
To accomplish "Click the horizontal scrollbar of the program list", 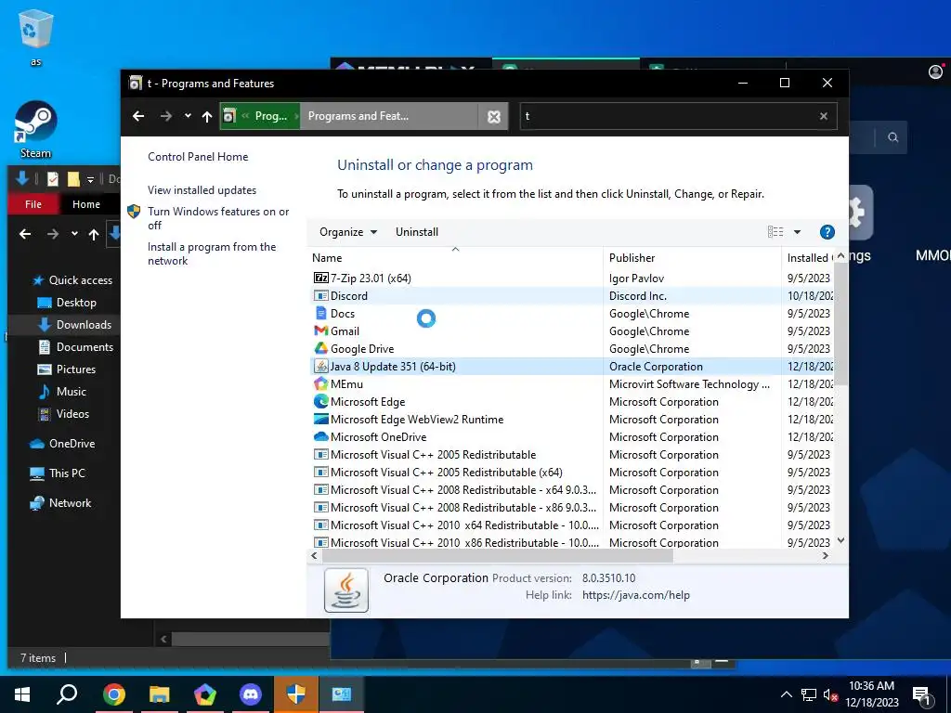I will (x=498, y=555).
